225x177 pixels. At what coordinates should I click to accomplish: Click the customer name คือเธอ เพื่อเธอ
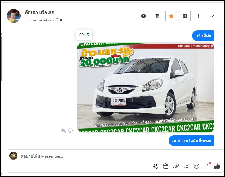[40, 13]
